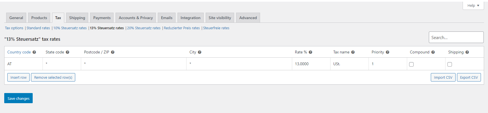Edit the 13.0000 rate field
The width and height of the screenshot is (488, 113).
click(310, 64)
